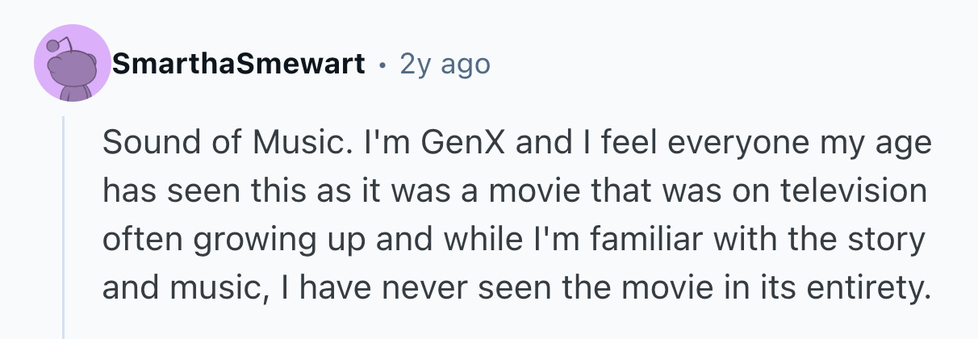Click SmarthaSmewart's purple Snoo avatar

pyautogui.click(x=72, y=65)
